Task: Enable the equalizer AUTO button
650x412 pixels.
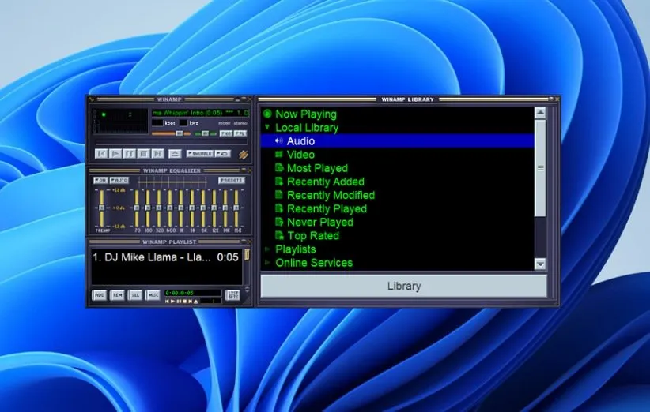Action: (x=119, y=181)
